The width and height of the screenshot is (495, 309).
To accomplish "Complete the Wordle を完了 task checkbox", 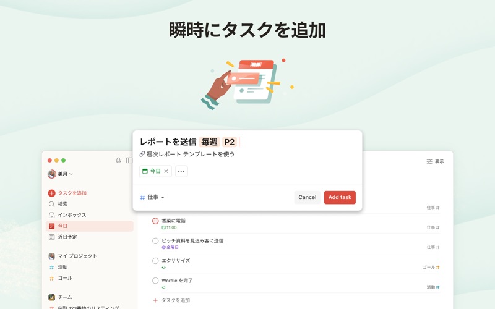I will [x=155, y=281].
